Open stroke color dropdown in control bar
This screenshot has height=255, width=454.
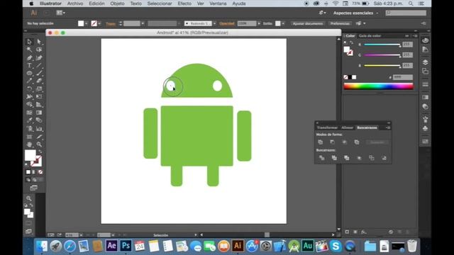tap(99, 23)
